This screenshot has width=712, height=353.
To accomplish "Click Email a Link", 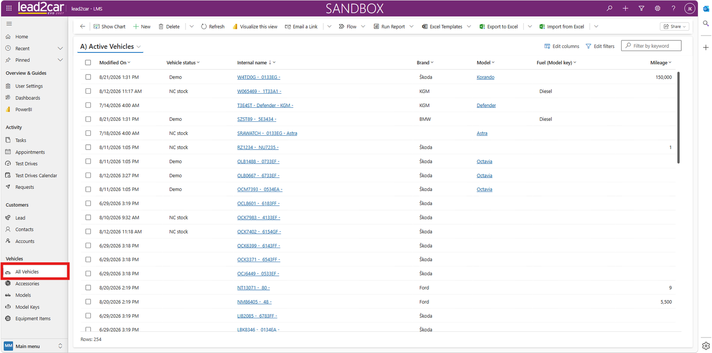I will [301, 27].
